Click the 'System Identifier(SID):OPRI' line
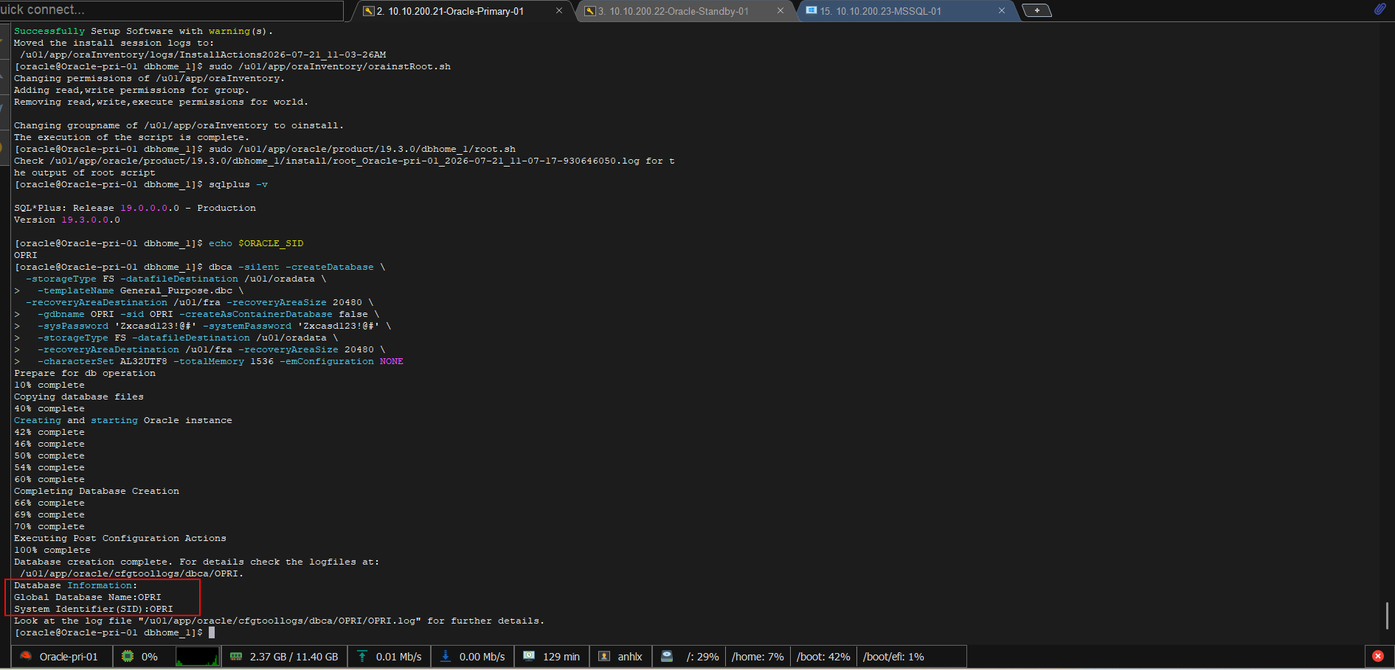 (x=93, y=609)
